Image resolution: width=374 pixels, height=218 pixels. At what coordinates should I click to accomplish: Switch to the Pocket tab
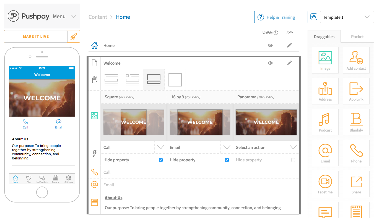[357, 36]
